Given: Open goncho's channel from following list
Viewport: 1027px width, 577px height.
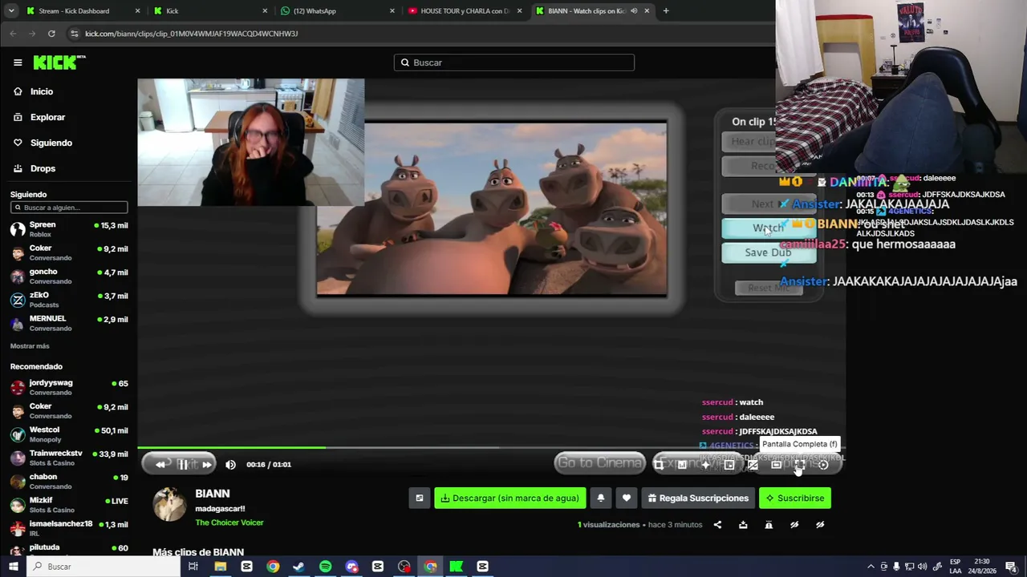Looking at the screenshot, I should [x=69, y=276].
